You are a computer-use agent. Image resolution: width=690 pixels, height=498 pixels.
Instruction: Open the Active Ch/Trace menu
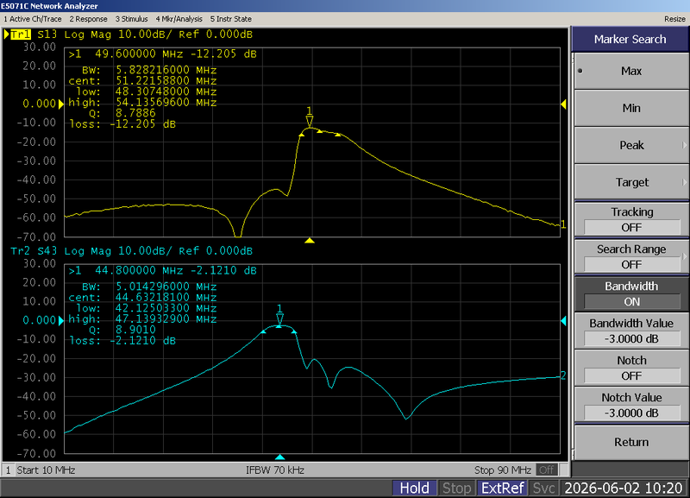pyautogui.click(x=33, y=19)
